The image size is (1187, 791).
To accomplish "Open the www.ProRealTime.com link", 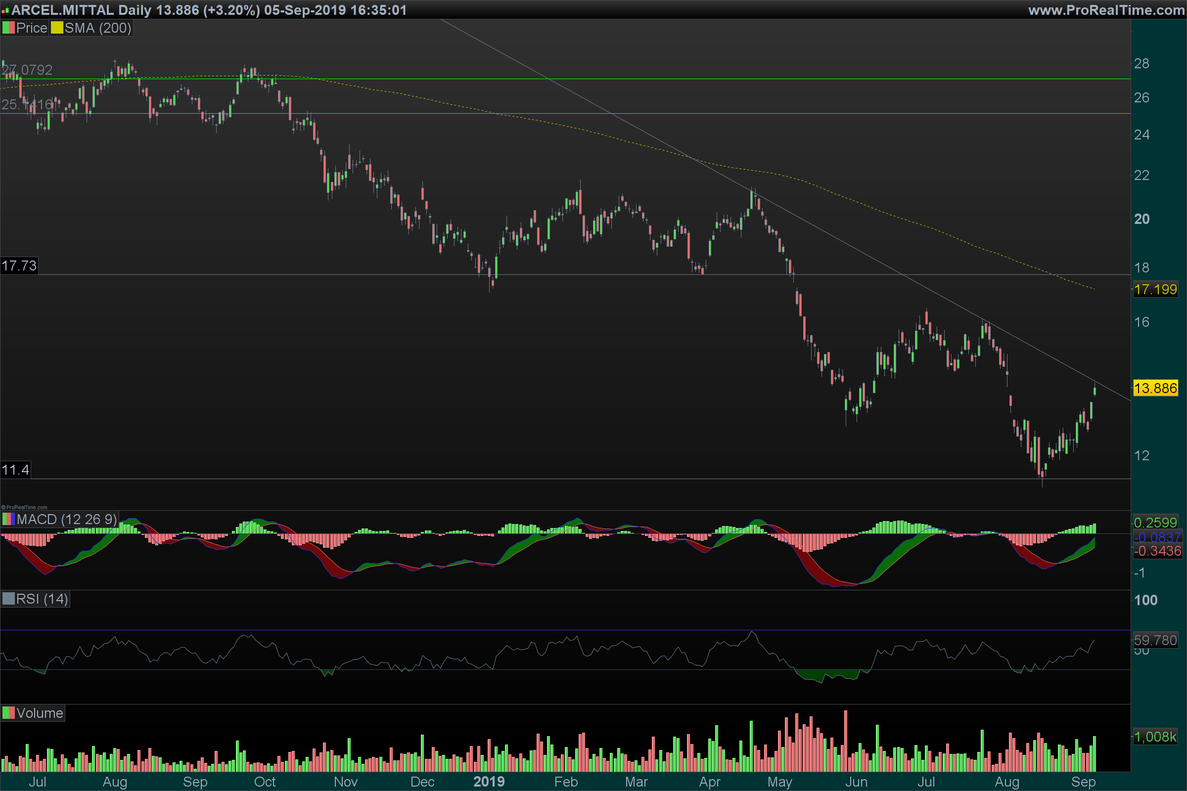I will [1106, 10].
